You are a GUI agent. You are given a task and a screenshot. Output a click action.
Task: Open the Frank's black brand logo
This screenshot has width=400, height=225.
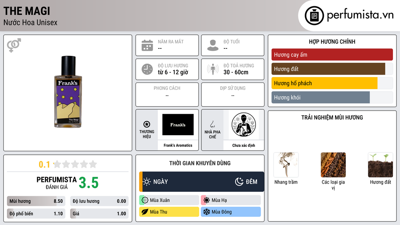(178, 125)
